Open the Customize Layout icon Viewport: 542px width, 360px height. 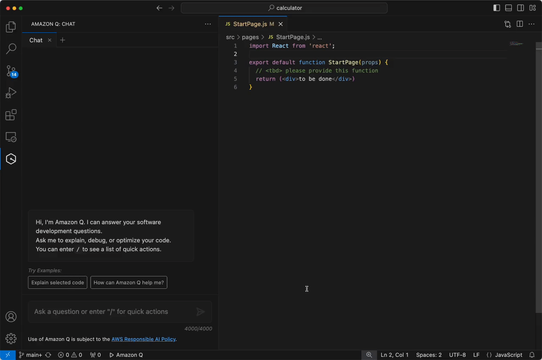coord(533,8)
